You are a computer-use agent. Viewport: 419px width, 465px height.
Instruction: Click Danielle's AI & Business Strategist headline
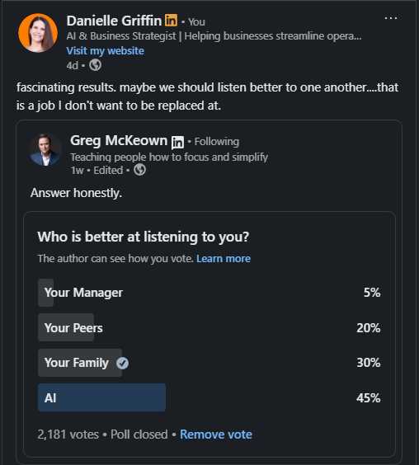click(214, 36)
